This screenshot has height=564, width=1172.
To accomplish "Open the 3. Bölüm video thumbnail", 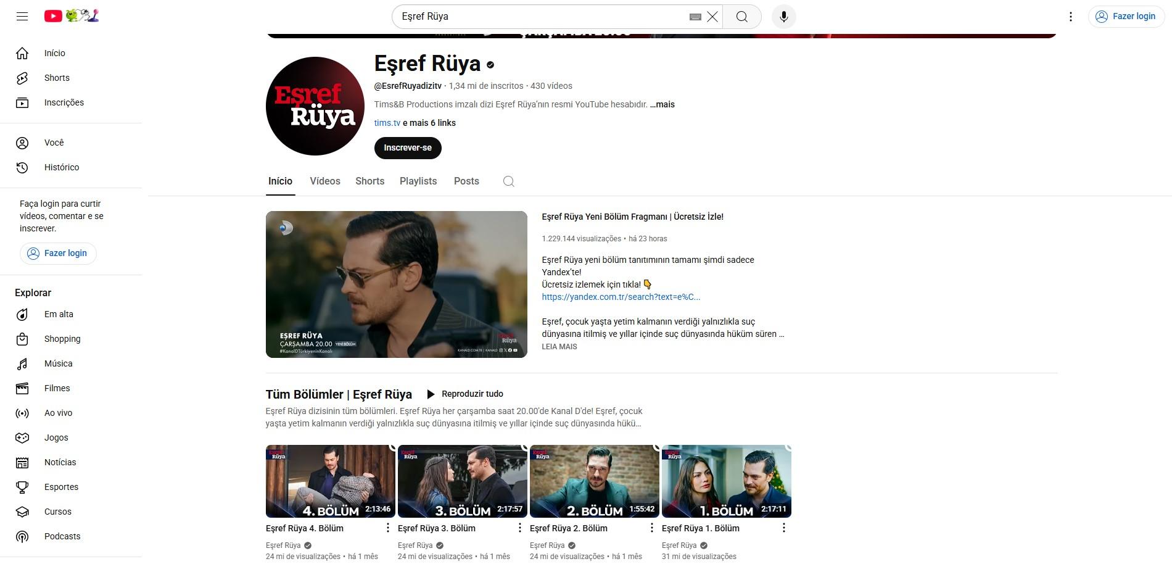I will (x=462, y=481).
